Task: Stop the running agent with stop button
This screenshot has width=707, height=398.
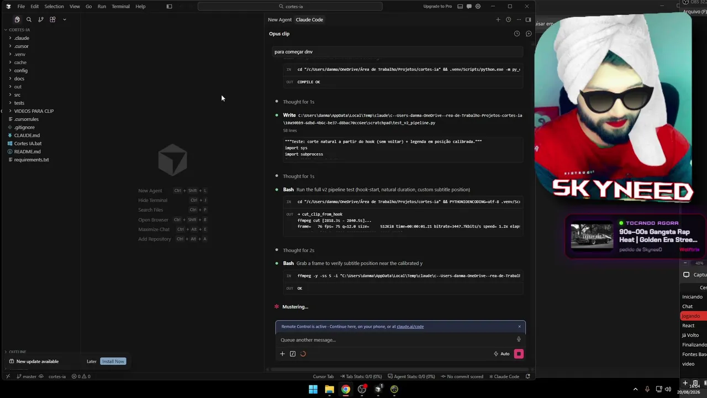Action: (519, 354)
